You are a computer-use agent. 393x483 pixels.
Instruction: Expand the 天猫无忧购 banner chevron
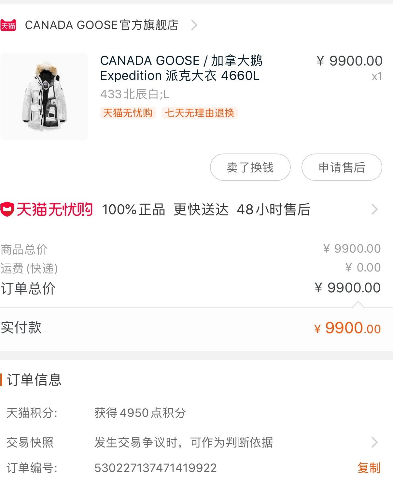tap(374, 209)
